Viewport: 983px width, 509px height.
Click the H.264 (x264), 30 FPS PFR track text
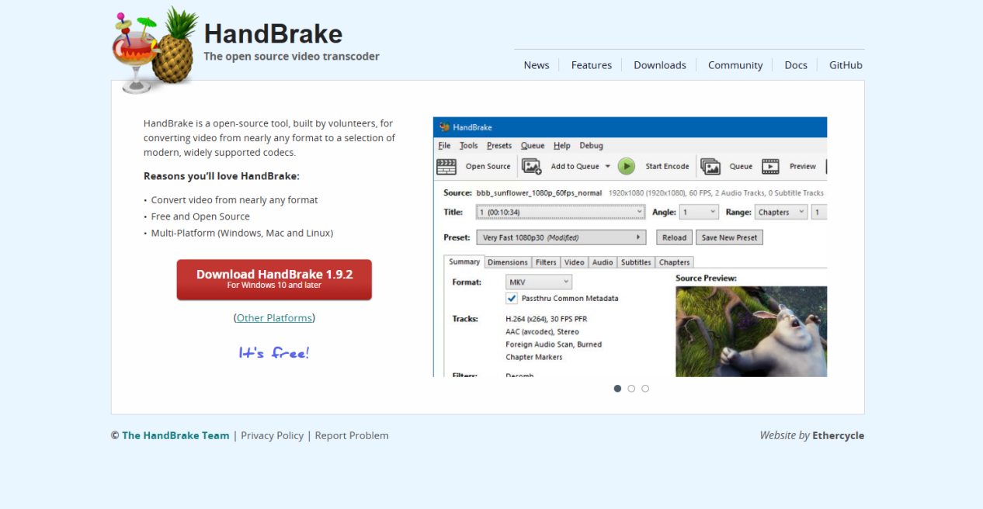[546, 319]
